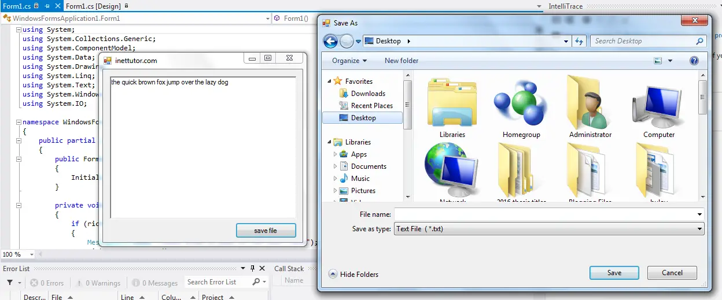Click the save file button on form
This screenshot has width=722, height=300.
266,231
